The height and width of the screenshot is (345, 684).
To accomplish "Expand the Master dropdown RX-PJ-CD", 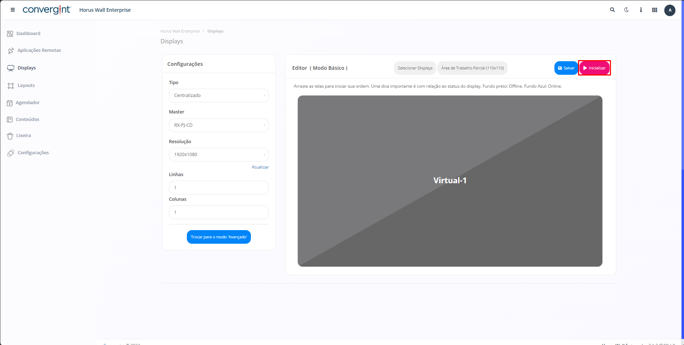I will pyautogui.click(x=219, y=125).
